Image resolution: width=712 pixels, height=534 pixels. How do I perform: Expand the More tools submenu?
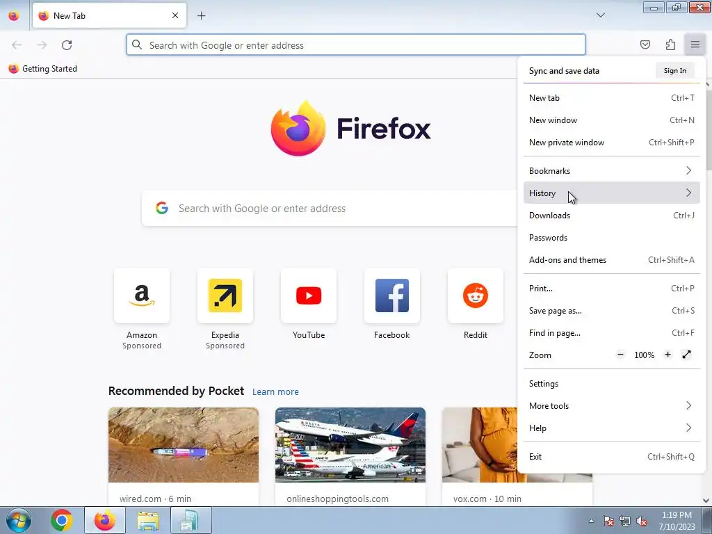point(612,406)
